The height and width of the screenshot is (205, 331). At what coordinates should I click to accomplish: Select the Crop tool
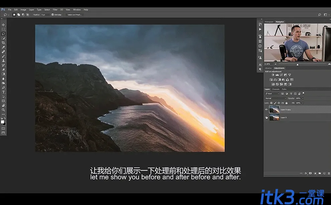click(3, 43)
